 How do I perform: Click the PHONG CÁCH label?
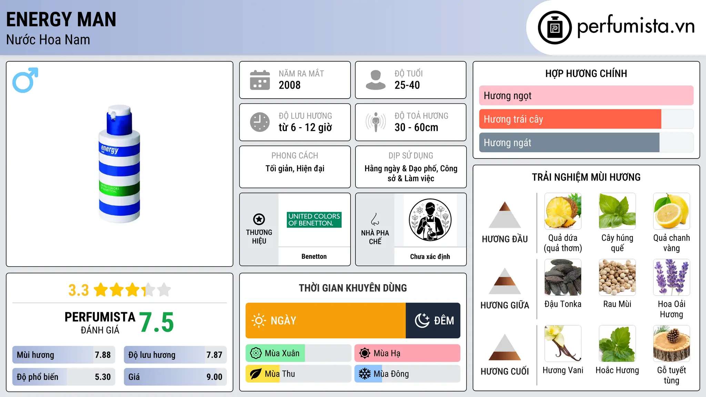(295, 156)
